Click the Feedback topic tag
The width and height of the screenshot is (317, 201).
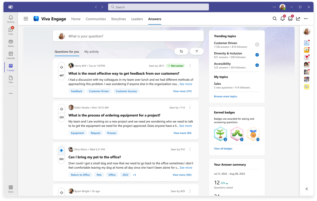coord(76,91)
